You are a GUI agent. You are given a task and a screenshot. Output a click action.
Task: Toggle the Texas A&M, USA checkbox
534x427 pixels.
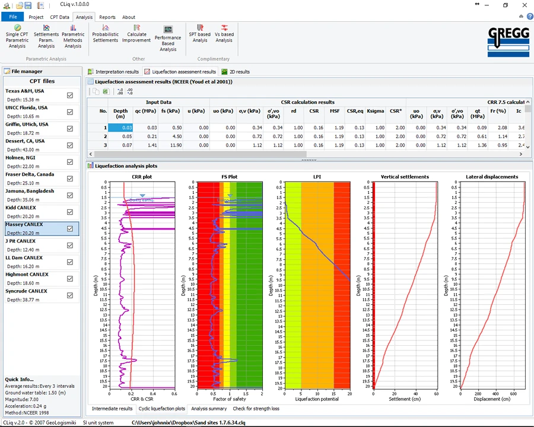(70, 95)
